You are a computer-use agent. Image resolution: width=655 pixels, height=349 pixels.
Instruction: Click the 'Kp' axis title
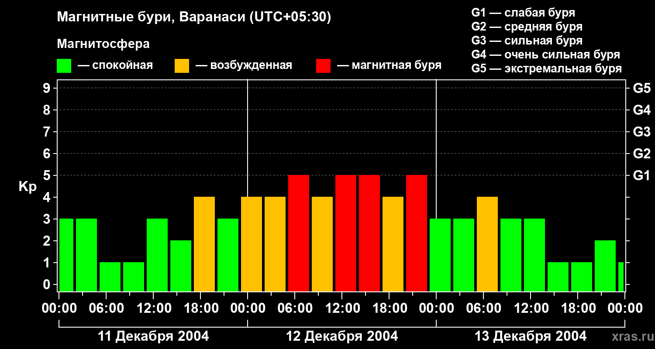(27, 187)
